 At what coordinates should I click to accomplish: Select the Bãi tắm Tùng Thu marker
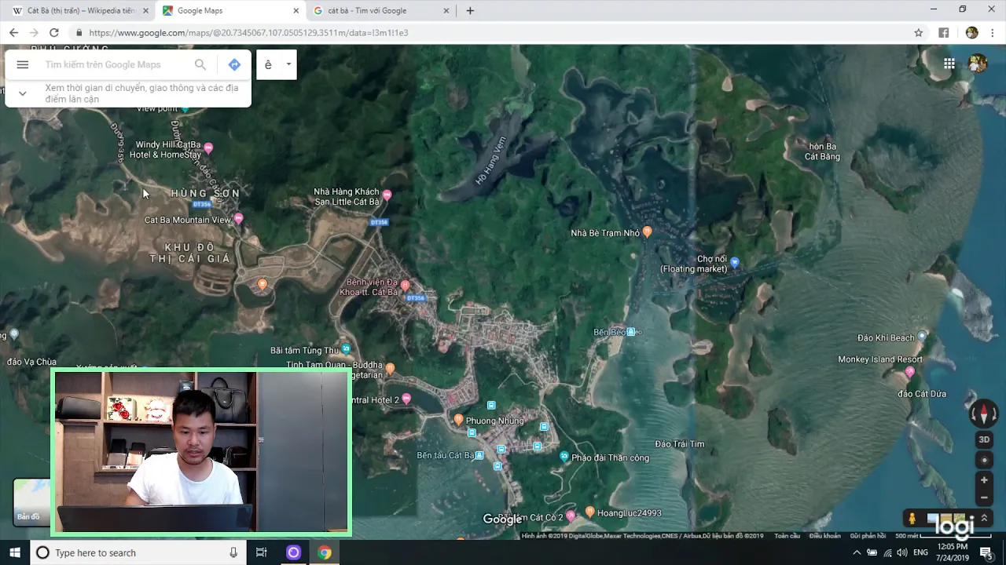pyautogui.click(x=346, y=349)
